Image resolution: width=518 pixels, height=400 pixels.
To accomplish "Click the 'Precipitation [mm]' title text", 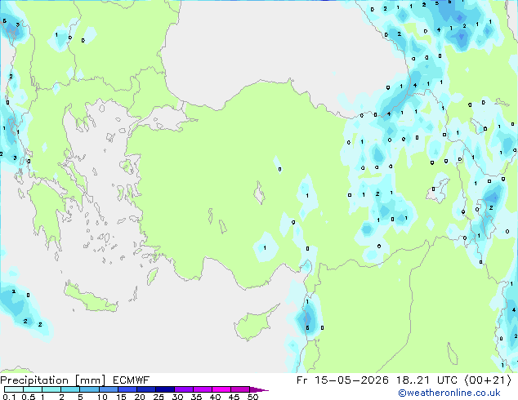I will pyautogui.click(x=53, y=380).
